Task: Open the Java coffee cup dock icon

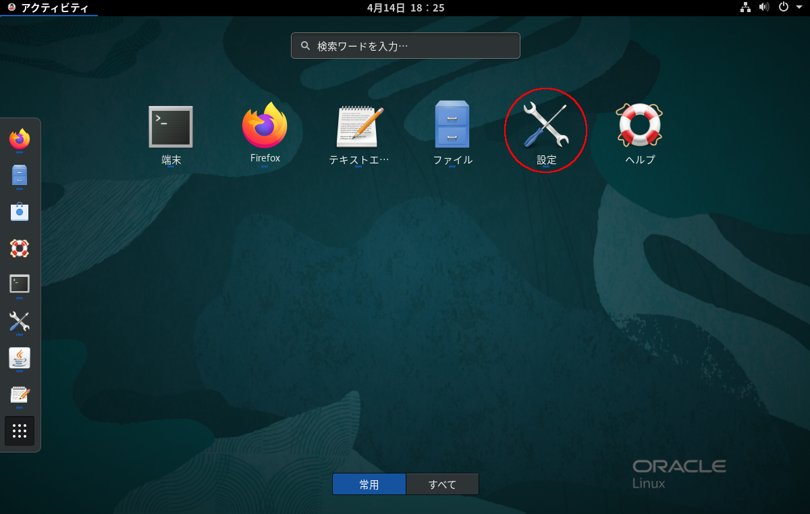Action: point(20,357)
